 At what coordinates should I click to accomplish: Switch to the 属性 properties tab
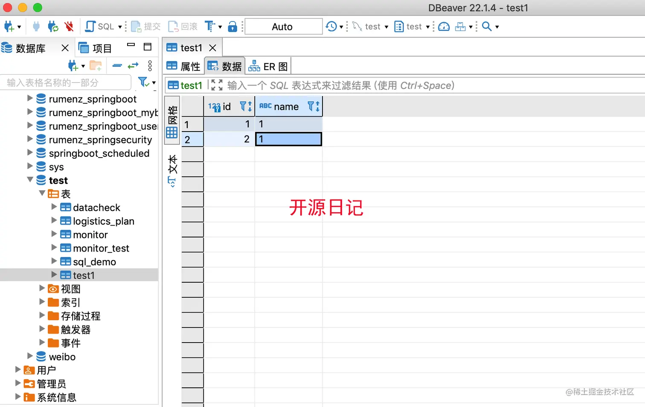coord(183,66)
